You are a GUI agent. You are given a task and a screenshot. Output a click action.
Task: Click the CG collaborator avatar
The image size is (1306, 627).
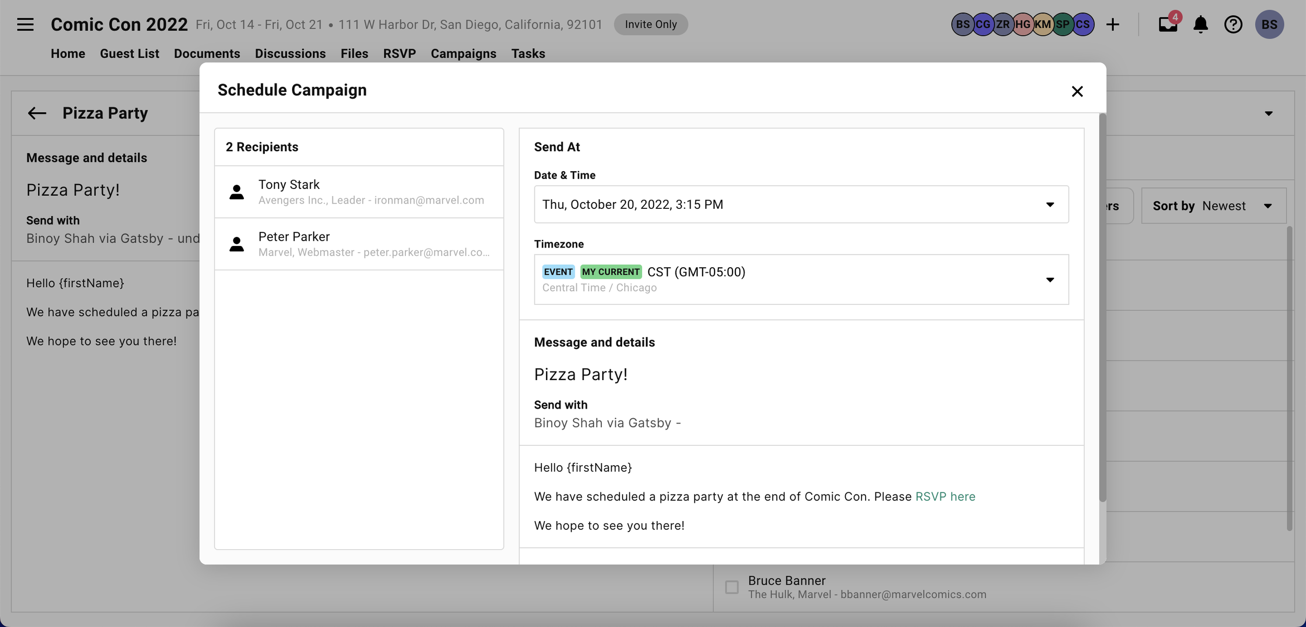(983, 25)
